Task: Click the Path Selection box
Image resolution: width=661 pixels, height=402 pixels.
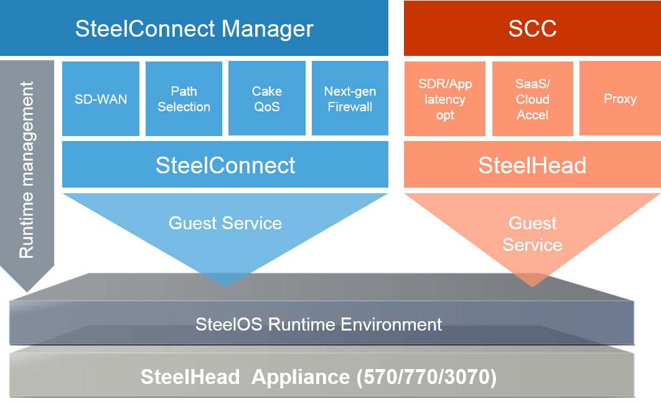Action: pyautogui.click(x=184, y=99)
